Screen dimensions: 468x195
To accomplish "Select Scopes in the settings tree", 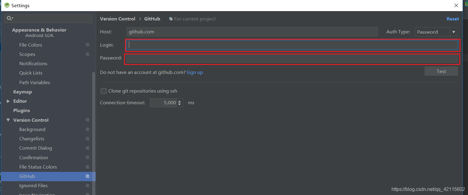I will pos(27,54).
